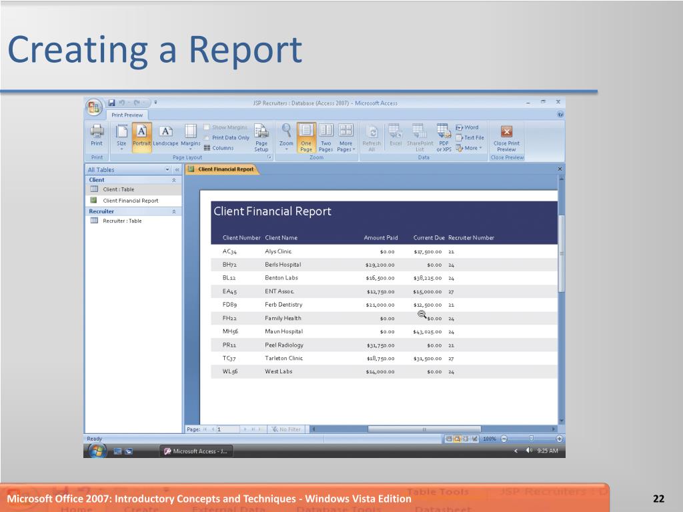Go to the last page arrow

click(x=253, y=429)
